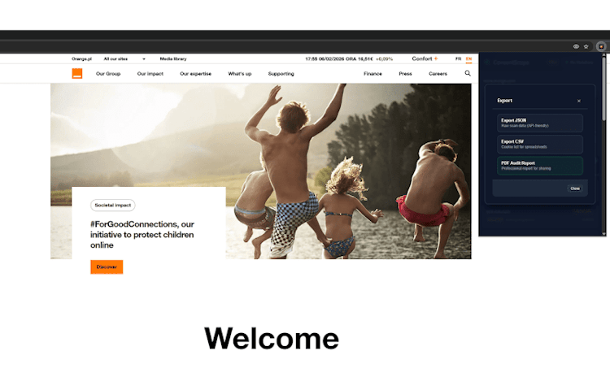Viewport: 610px width, 381px height.
Task: Open the website search magnifier icon
Action: pos(468,74)
